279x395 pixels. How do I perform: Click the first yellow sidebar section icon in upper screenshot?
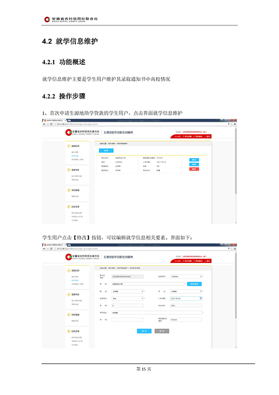(69, 146)
